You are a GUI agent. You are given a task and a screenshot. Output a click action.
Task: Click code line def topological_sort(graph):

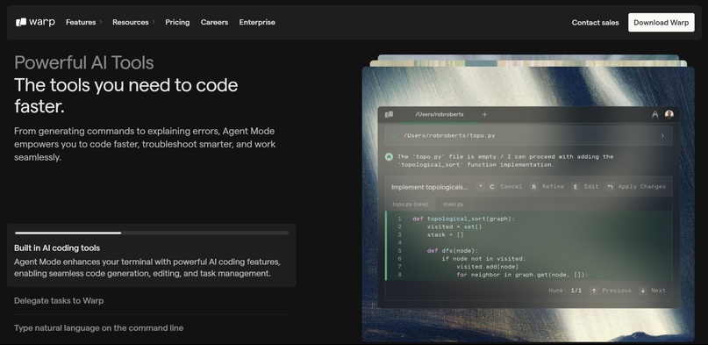464,219
